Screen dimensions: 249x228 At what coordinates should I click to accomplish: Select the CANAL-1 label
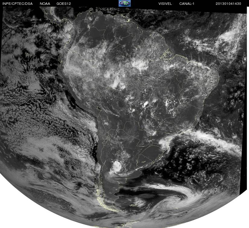[x=187, y=4]
